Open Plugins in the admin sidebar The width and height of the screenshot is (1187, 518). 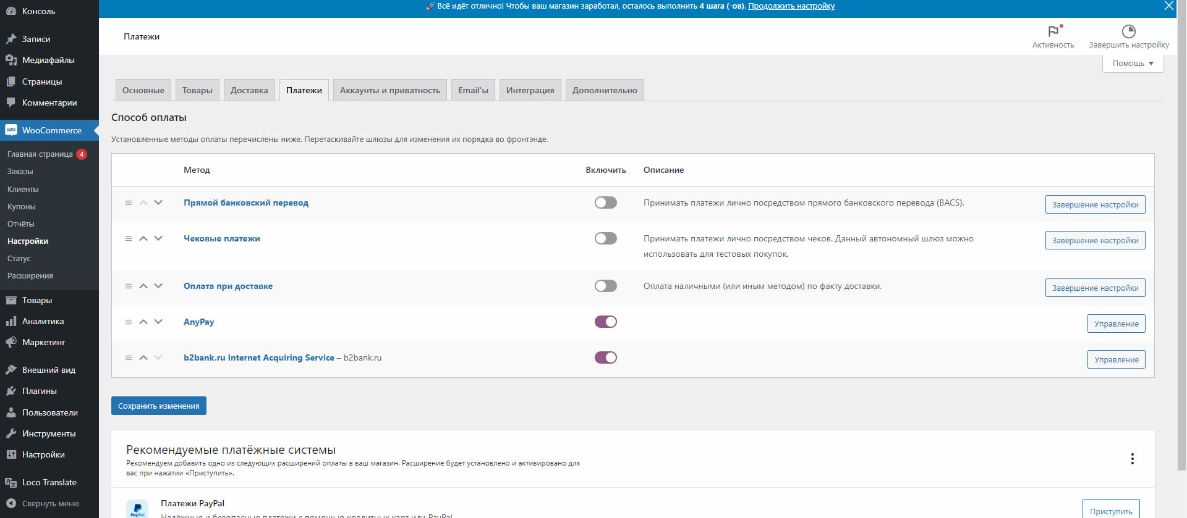tap(40, 391)
